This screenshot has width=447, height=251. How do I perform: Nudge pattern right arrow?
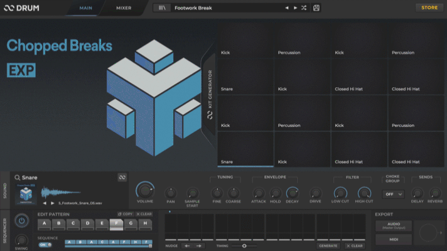coord(199,245)
